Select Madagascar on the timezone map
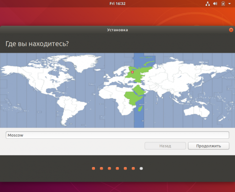This screenshot has width=235, height=192. (140, 108)
